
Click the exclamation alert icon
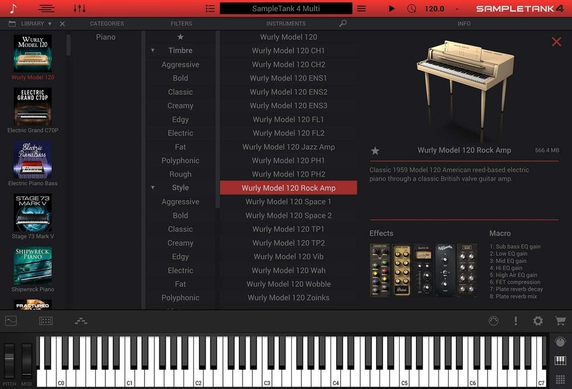[x=515, y=321]
